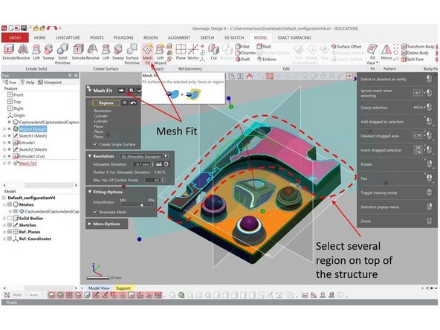Apply the Fillet tool

point(242,47)
